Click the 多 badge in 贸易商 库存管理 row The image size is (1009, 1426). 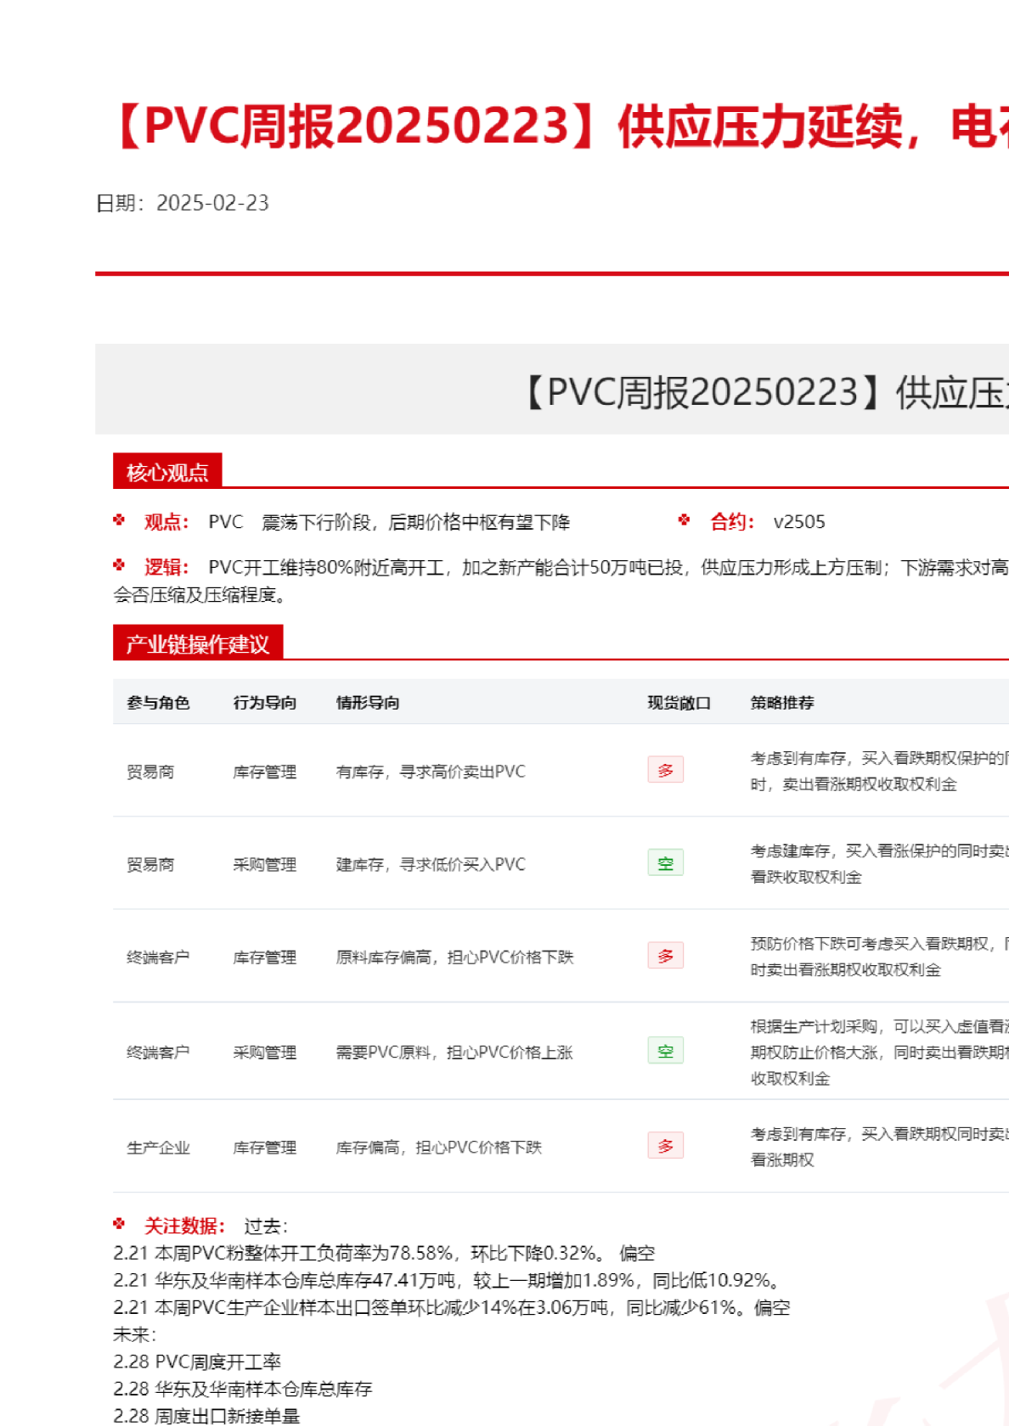[x=665, y=770]
